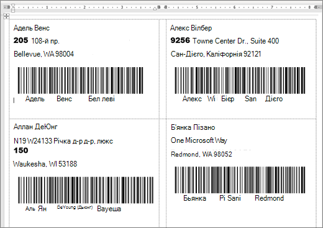323x228 pixels.
Task: Click the text "108-й пр."
Action: tap(45, 41)
